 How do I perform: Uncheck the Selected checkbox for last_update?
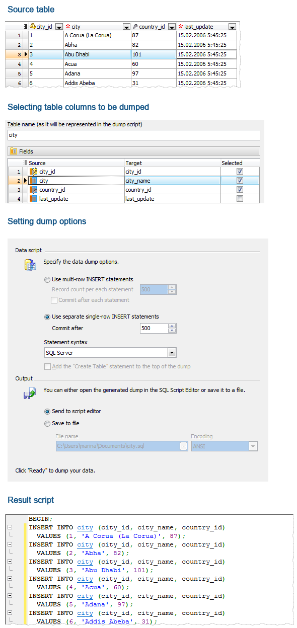[x=240, y=198]
